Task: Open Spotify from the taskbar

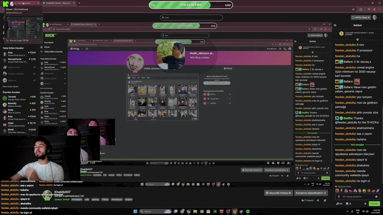Action: point(248,211)
